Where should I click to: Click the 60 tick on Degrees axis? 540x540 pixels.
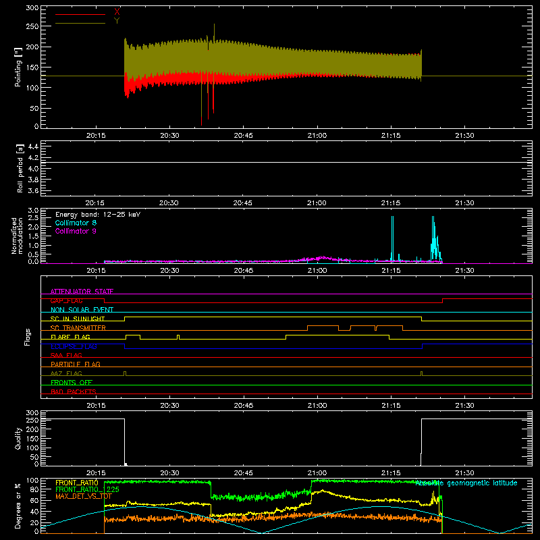34,500
